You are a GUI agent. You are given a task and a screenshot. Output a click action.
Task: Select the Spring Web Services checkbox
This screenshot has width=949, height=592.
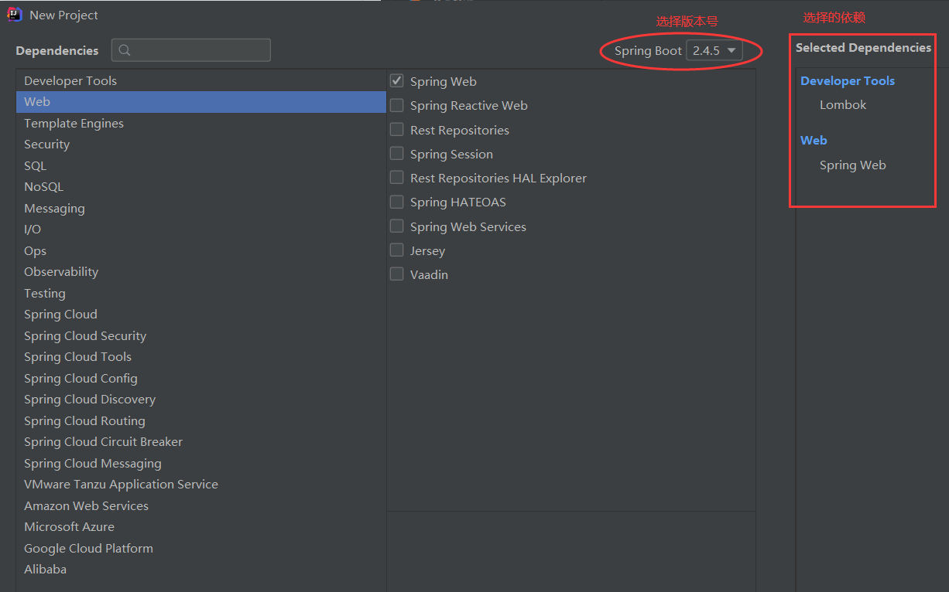396,226
